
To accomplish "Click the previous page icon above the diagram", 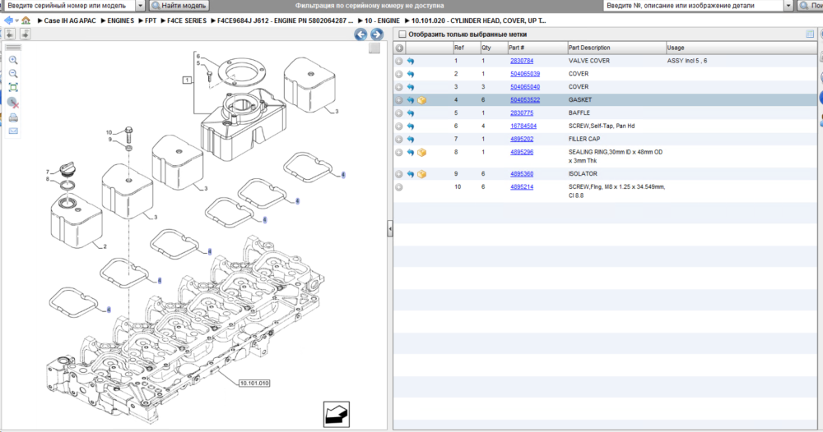I will (x=10, y=34).
